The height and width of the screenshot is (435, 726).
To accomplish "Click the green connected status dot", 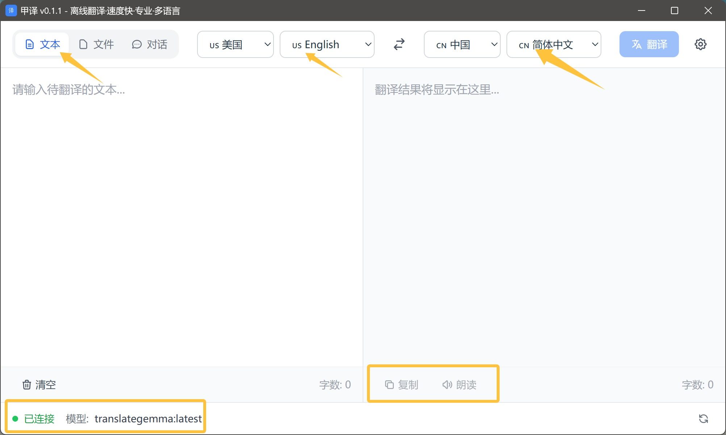I will pyautogui.click(x=15, y=419).
